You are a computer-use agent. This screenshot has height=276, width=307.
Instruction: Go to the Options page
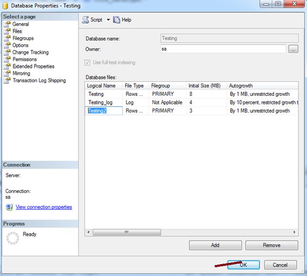pos(20,45)
